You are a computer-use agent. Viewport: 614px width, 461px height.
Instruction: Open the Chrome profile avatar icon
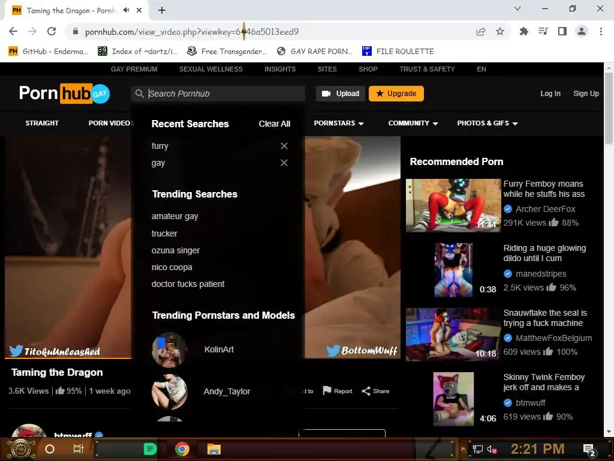tap(582, 31)
